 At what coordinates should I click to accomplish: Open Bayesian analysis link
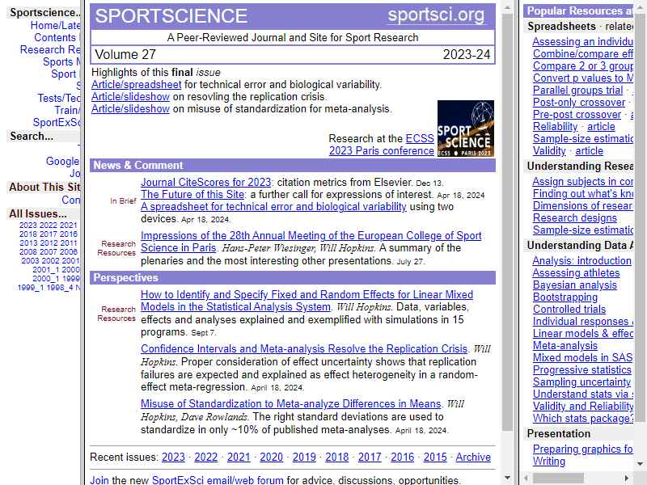coord(575,285)
